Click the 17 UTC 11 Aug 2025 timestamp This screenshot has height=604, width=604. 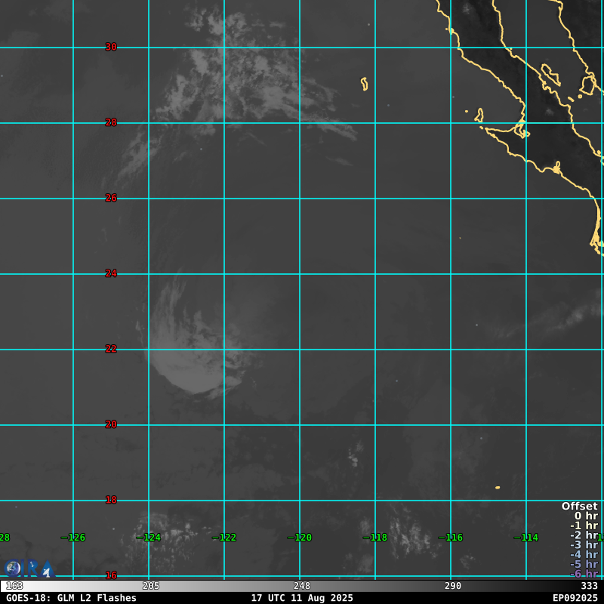pos(302,598)
